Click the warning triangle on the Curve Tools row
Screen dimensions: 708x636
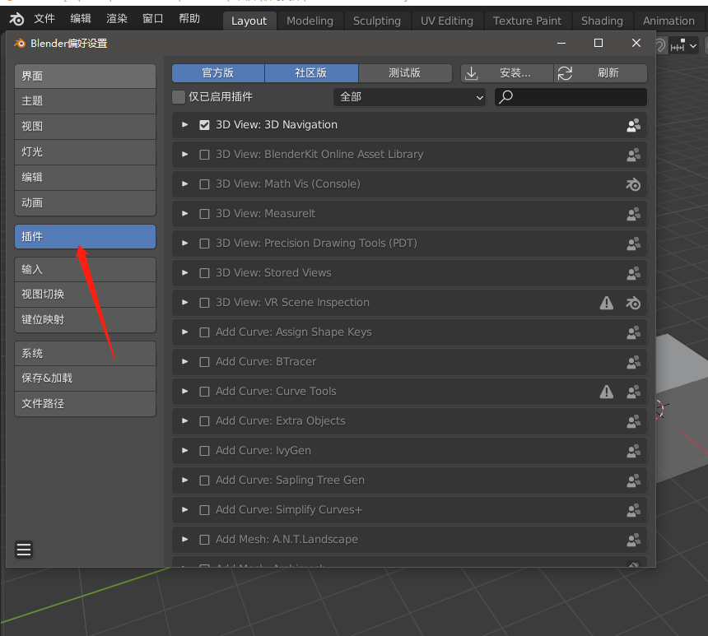[607, 392]
